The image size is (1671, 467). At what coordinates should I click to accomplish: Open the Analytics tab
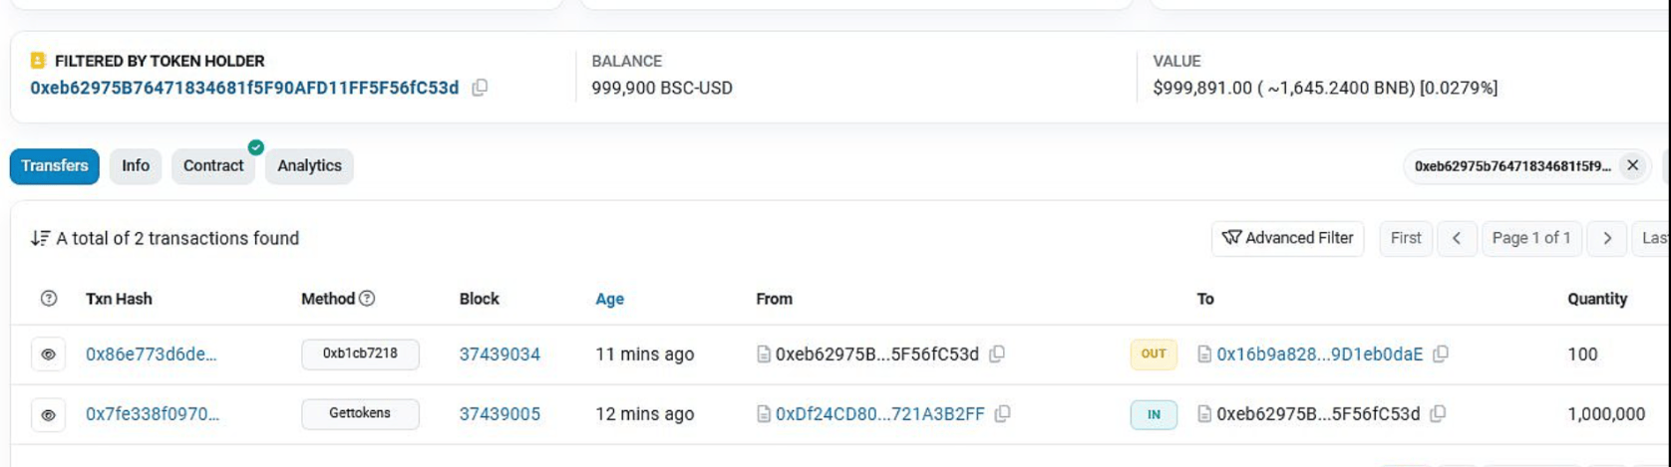pyautogui.click(x=309, y=166)
